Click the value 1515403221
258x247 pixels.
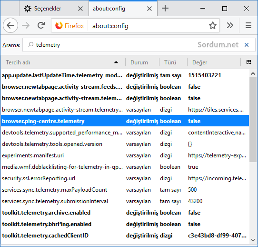pos(204,75)
